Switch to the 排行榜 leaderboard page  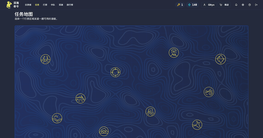point(70,5)
